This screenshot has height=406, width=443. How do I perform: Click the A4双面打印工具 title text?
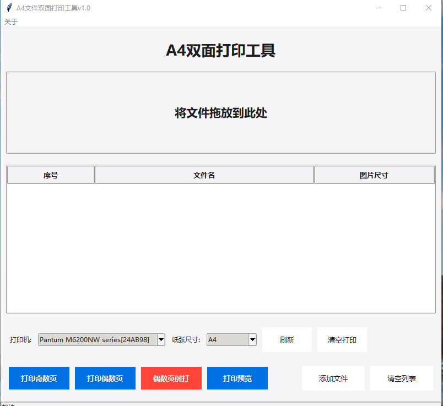220,50
